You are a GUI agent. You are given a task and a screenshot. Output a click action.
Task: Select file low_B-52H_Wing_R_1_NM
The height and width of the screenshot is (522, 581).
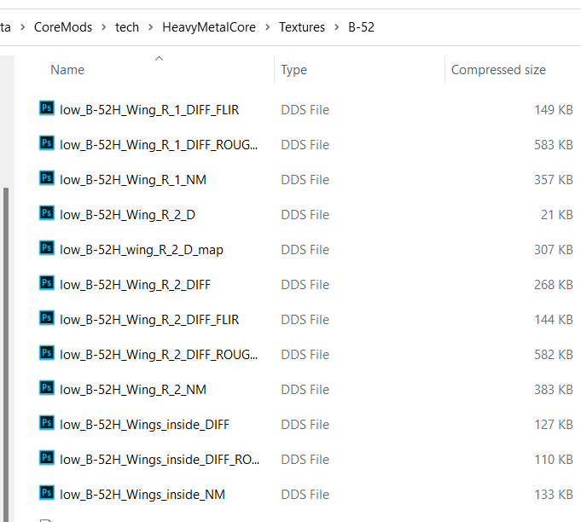pyautogui.click(x=133, y=180)
